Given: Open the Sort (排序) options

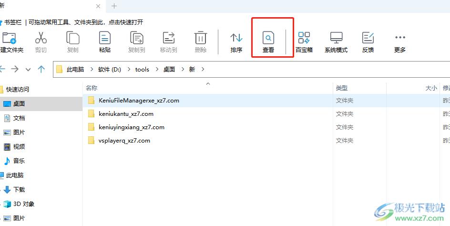Looking at the screenshot, I should (236, 42).
